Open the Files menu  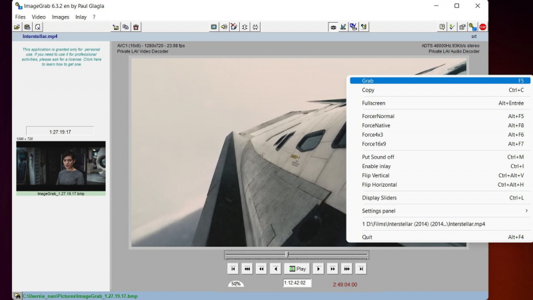click(x=20, y=17)
